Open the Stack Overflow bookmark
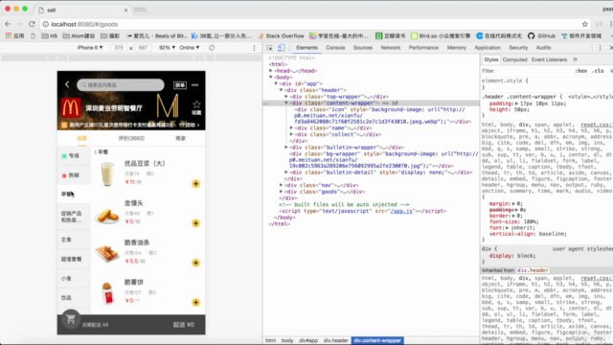Viewport: 613px width, 345px height. point(281,36)
